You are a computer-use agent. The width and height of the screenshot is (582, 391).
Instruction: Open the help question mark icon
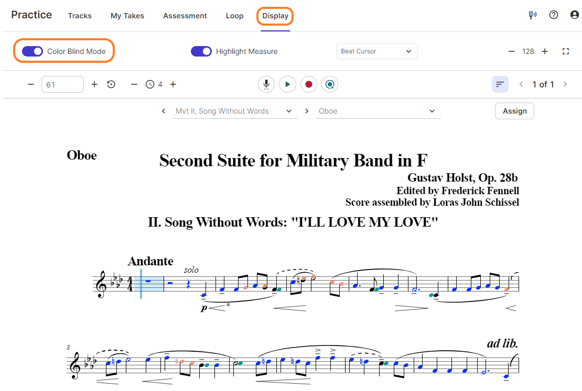click(x=553, y=15)
